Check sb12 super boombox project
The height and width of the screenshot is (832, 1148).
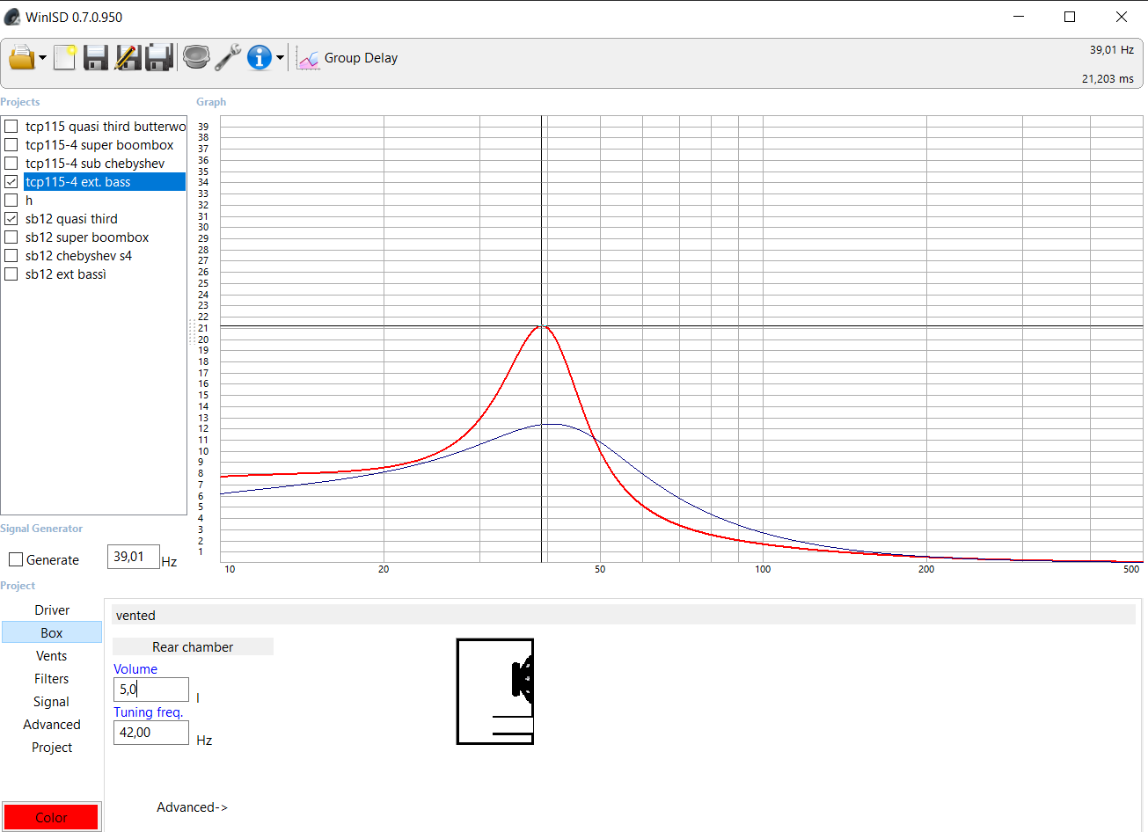click(x=11, y=237)
